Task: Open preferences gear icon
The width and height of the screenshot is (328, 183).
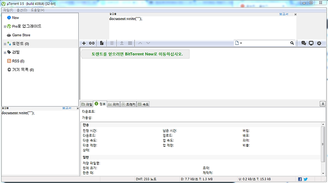Action: point(319,43)
